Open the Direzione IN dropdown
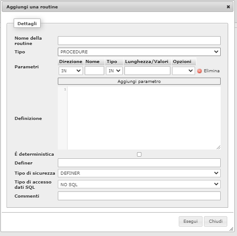Viewport: 237px width, 236px height. click(71, 71)
